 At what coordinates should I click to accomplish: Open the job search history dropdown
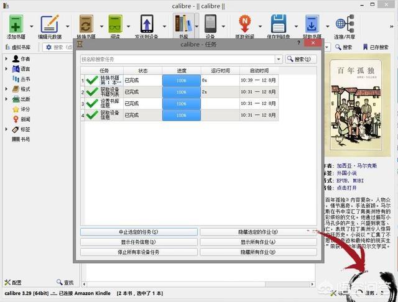tap(279, 59)
